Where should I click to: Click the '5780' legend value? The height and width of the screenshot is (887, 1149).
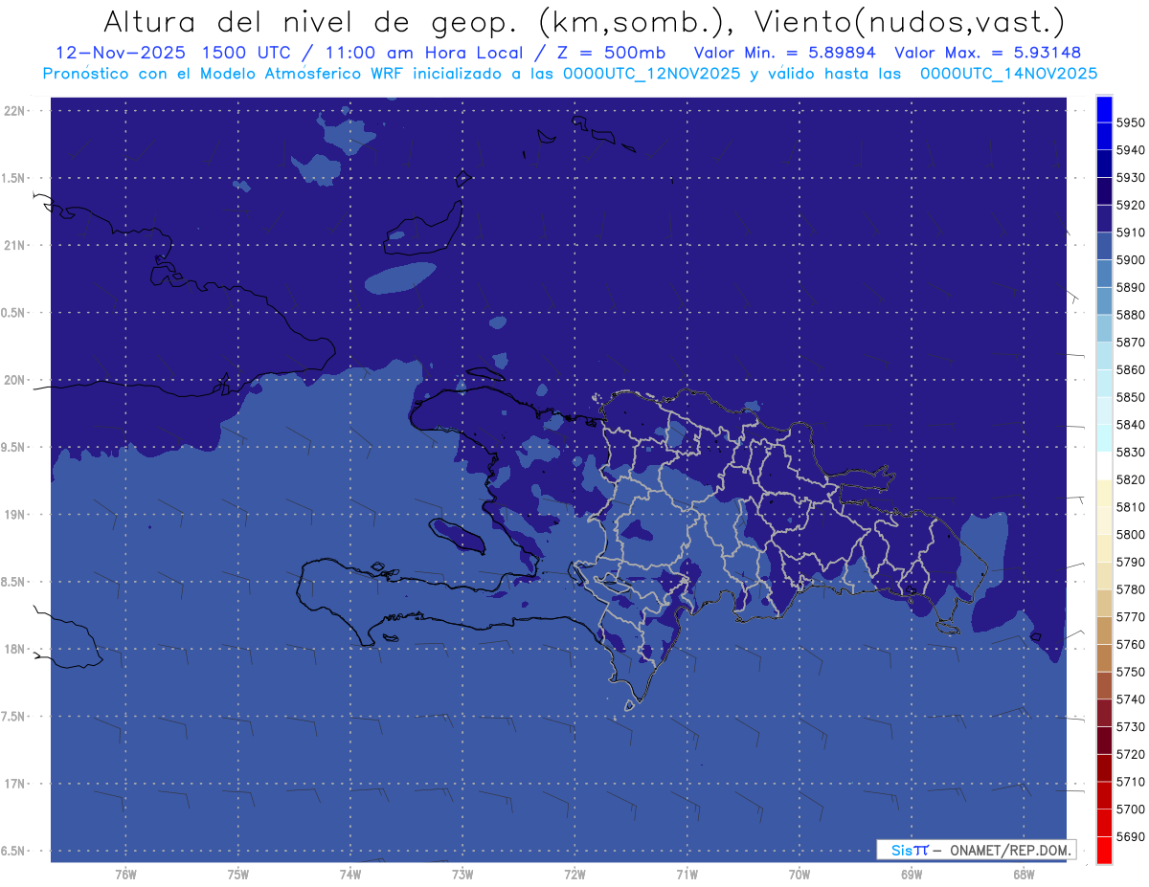(x=1131, y=589)
